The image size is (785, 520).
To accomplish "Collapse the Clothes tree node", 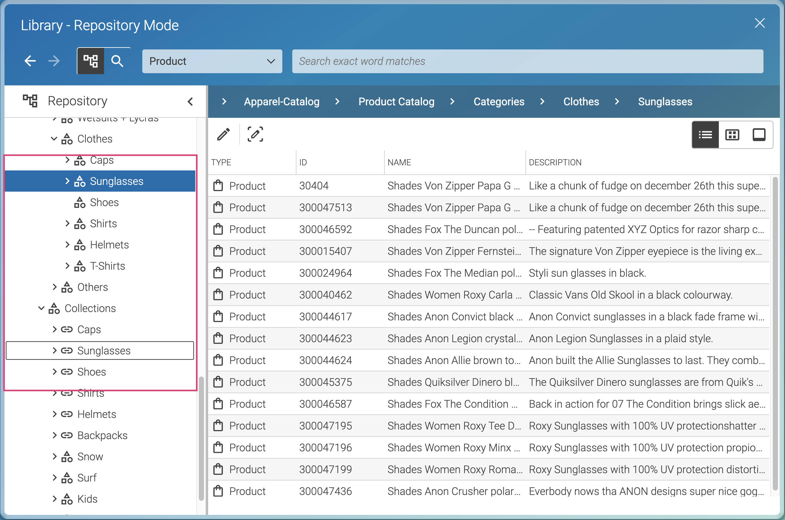I will (x=54, y=139).
